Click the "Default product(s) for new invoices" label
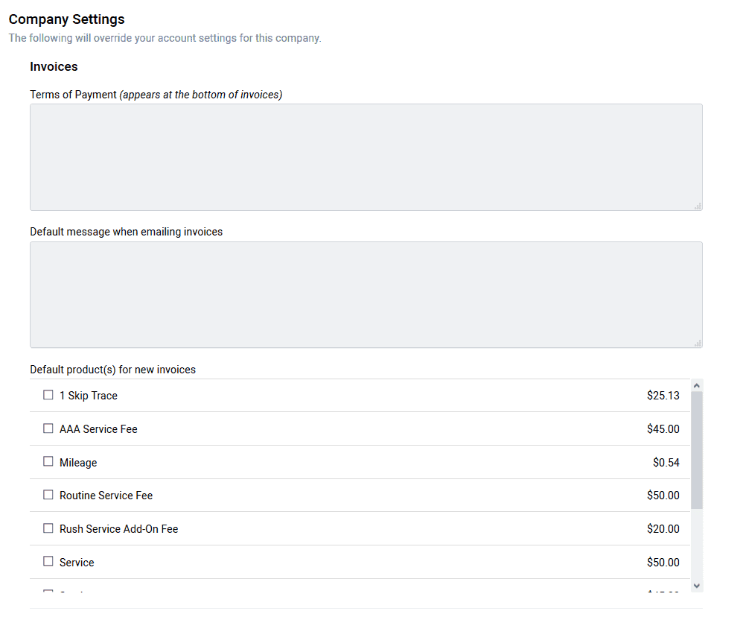740x617 pixels. (113, 370)
